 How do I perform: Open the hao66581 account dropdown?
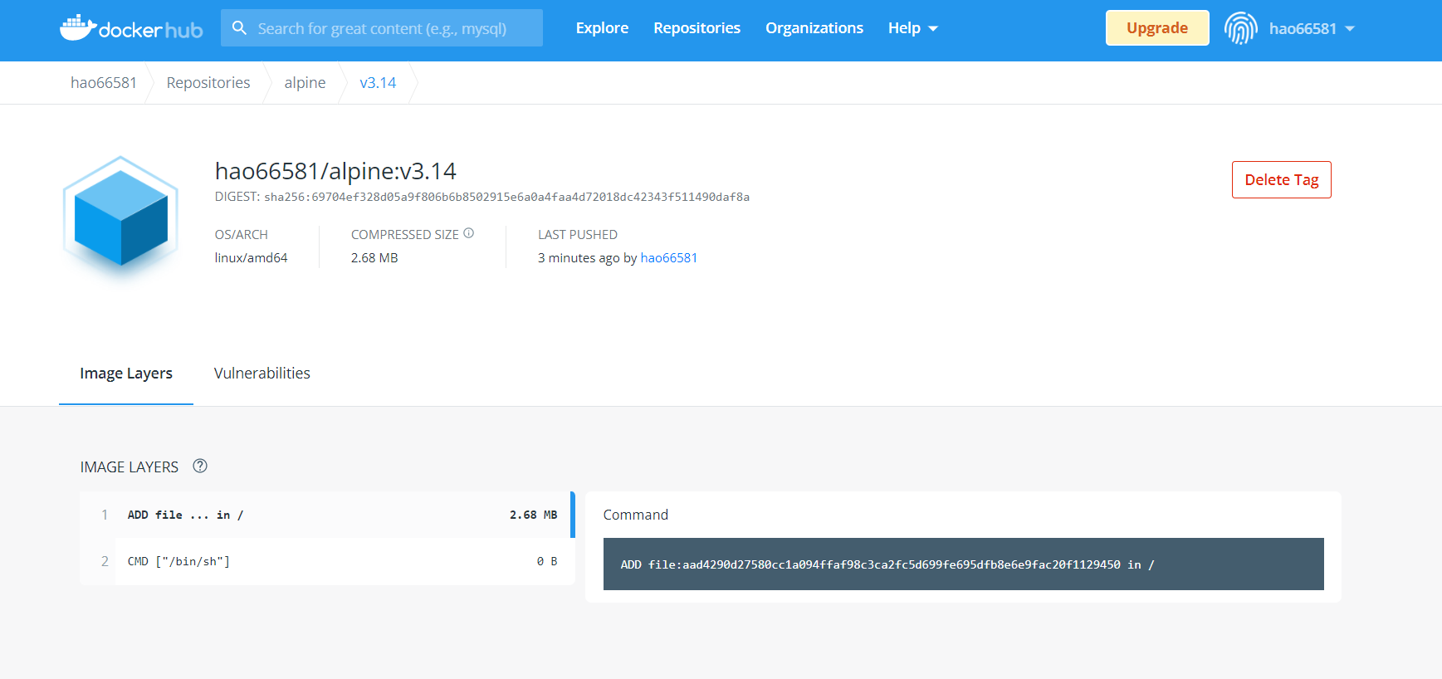(x=1312, y=28)
